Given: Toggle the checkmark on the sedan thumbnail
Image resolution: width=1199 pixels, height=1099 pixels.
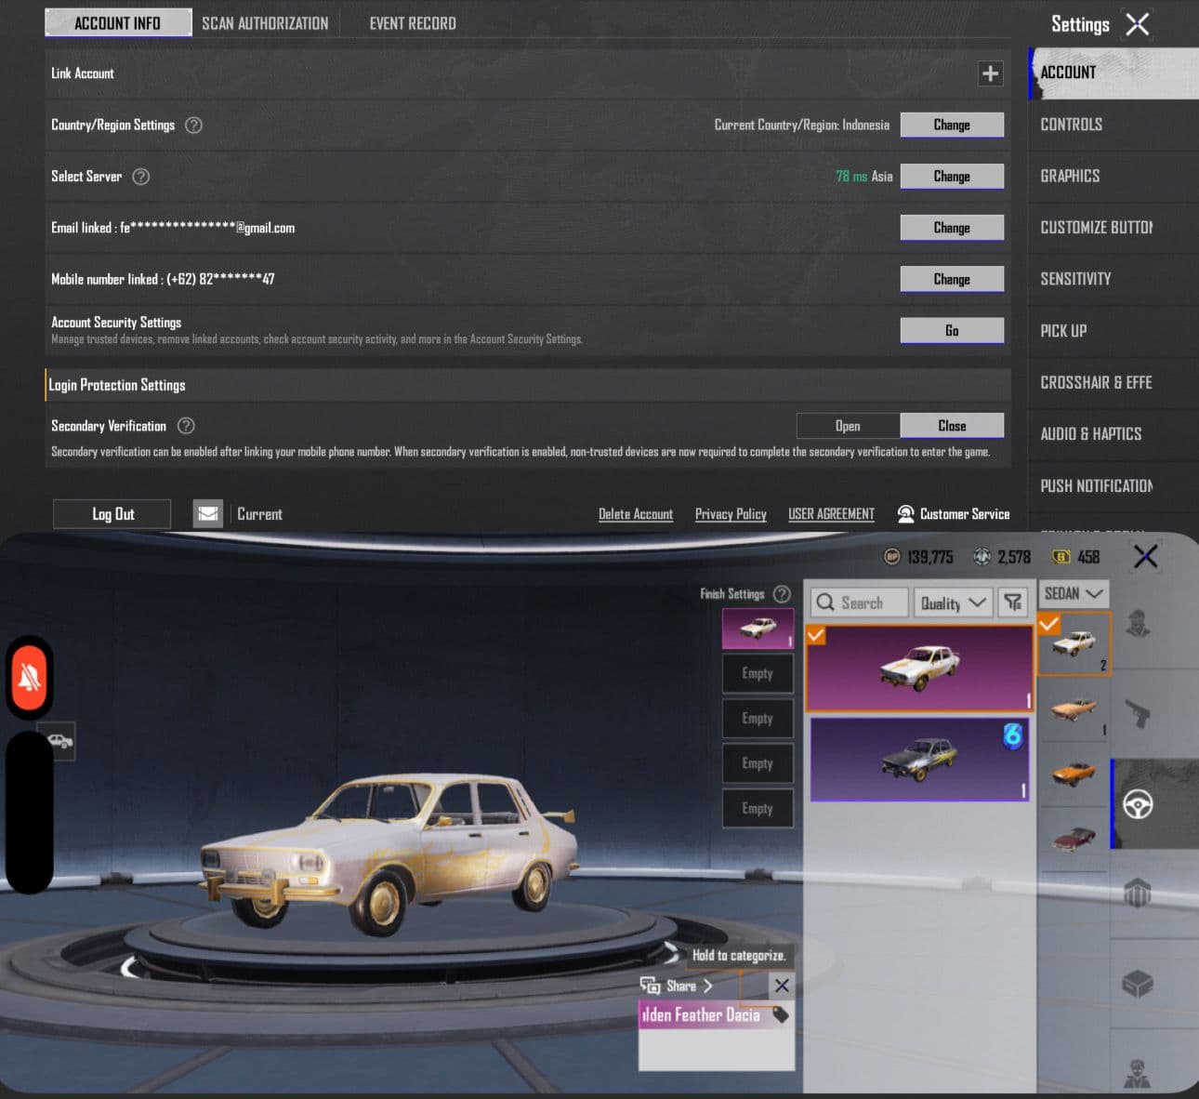Looking at the screenshot, I should pos(1048,623).
